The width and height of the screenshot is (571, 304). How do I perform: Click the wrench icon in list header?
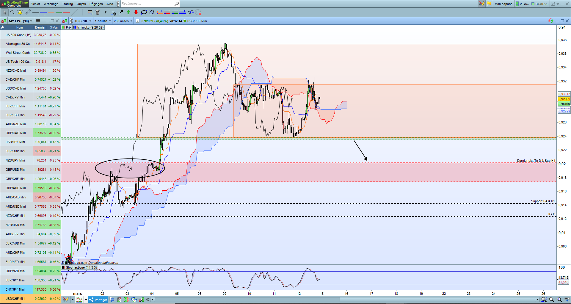click(x=3, y=27)
